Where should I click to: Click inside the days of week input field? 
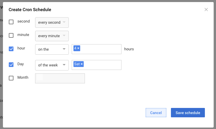(102, 65)
